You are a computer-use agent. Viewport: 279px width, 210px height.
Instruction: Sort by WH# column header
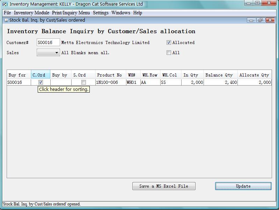[x=133, y=75]
